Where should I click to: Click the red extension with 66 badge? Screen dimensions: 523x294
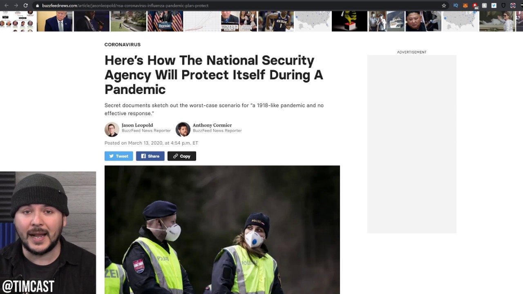(475, 6)
